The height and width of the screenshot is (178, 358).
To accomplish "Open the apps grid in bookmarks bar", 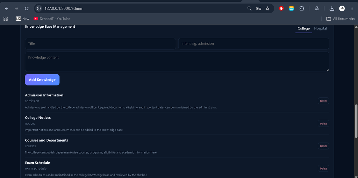I will point(6,19).
